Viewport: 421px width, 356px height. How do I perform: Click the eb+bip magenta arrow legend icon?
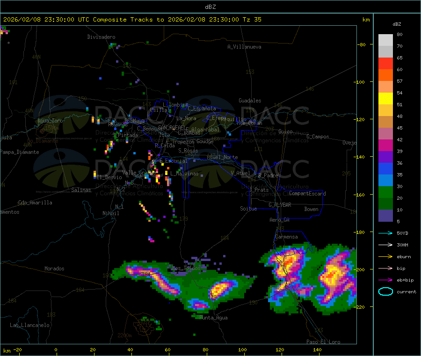pos(385,280)
